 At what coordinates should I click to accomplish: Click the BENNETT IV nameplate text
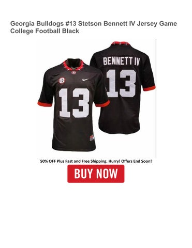pos(121,61)
